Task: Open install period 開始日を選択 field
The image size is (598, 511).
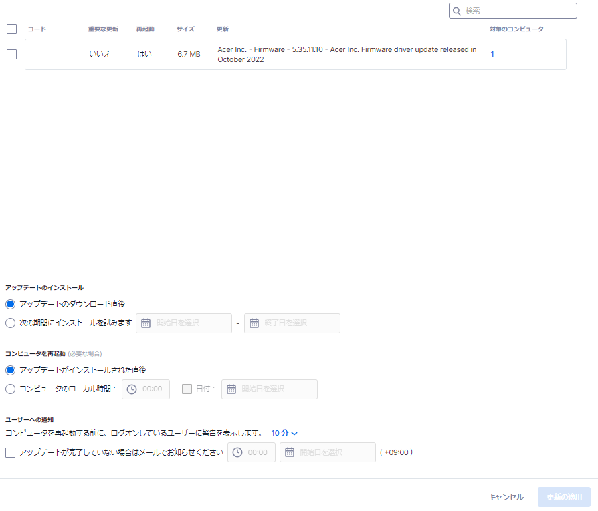Action: [x=184, y=323]
